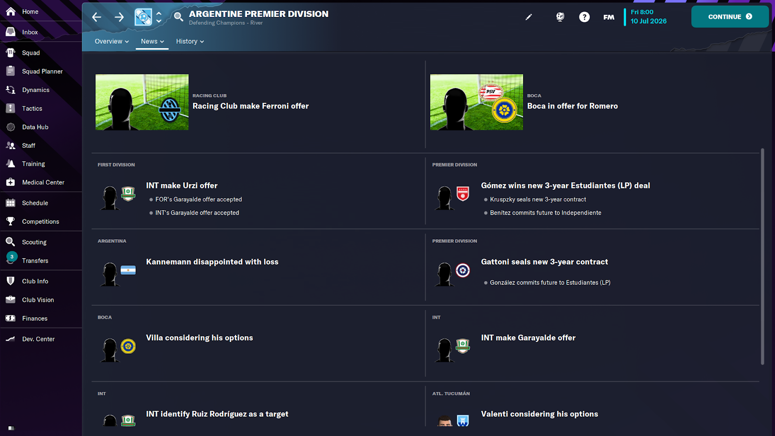Open the Medical Center kit icon
Viewport: 775px width, 436px height.
tap(11, 182)
